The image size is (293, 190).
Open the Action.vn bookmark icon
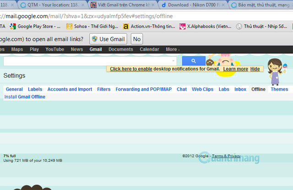click(126, 27)
